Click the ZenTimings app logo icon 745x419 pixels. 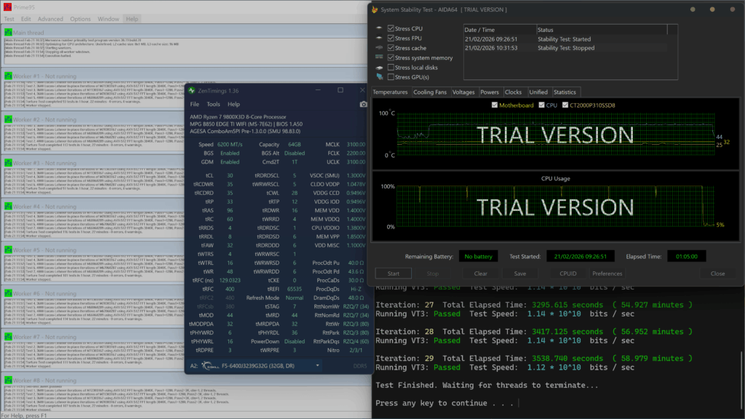[x=192, y=90]
